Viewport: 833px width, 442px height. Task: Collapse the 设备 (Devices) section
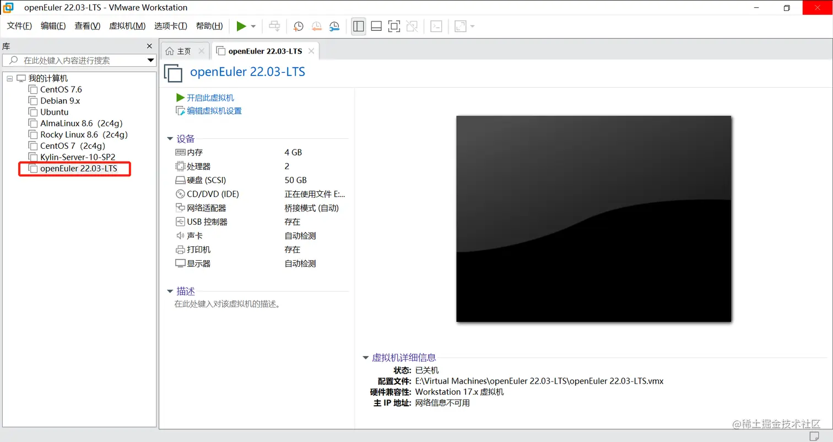click(x=170, y=139)
